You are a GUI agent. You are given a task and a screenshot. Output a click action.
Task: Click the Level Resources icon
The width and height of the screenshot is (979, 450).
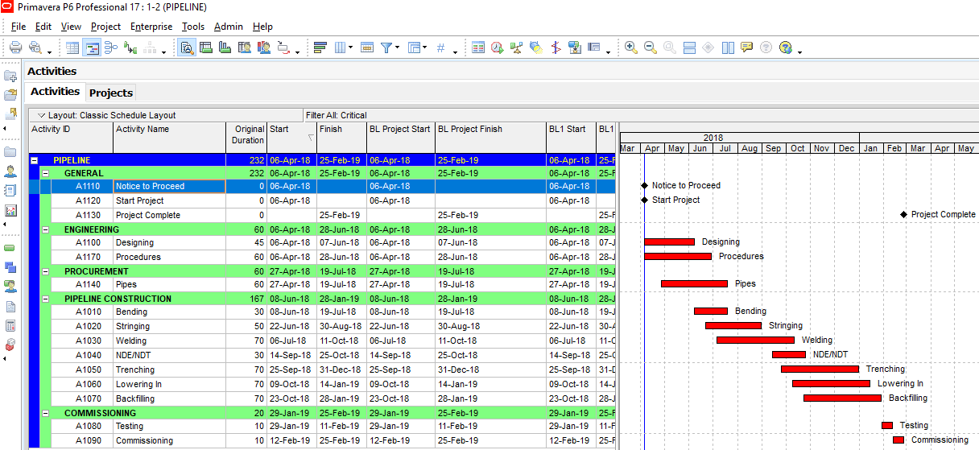[x=517, y=47]
